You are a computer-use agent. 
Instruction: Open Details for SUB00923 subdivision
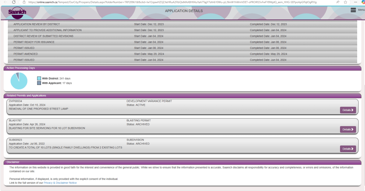pyautogui.click(x=348, y=149)
